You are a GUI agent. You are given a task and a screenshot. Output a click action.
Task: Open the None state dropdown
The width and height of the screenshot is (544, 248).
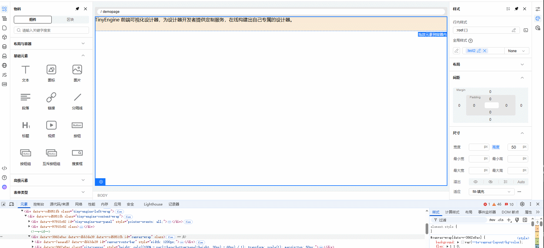(516, 51)
